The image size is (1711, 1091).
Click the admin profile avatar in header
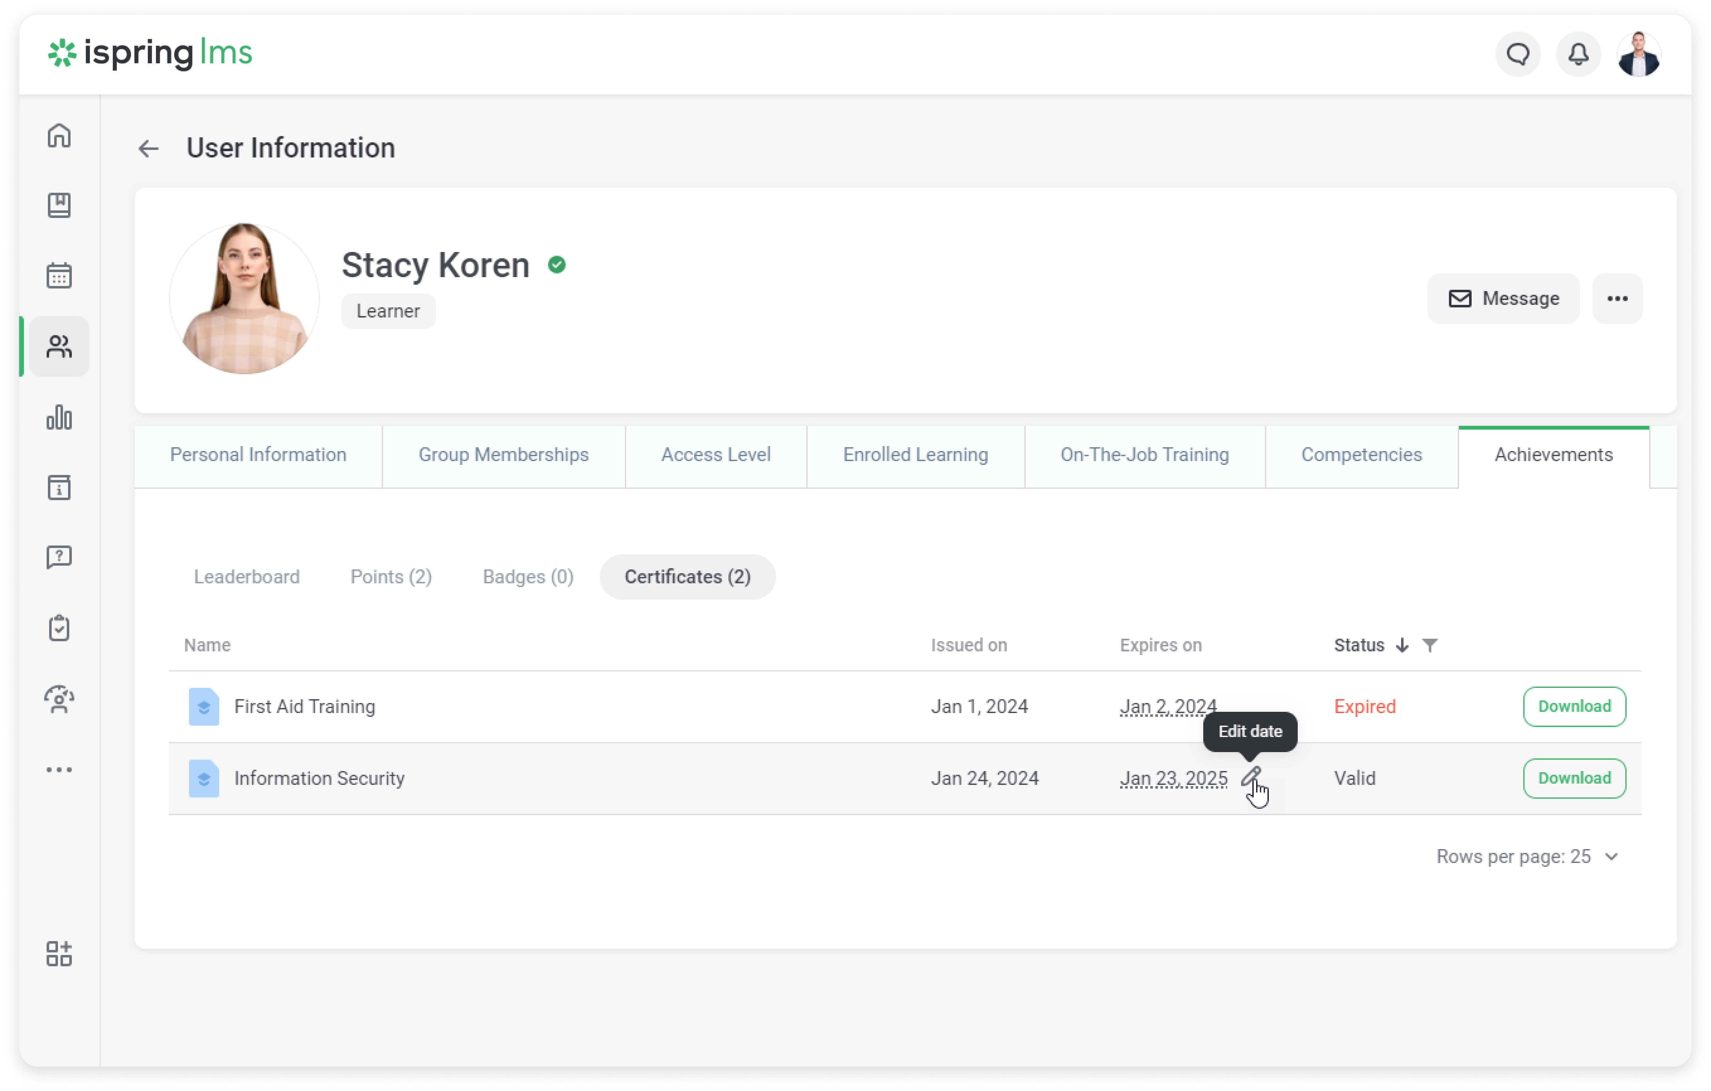[x=1639, y=54]
